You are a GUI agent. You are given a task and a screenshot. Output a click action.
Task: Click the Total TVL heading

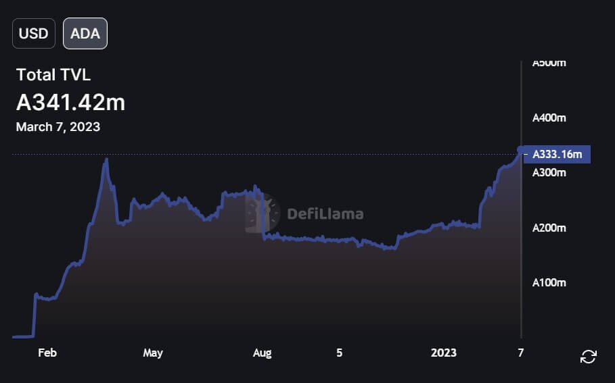pyautogui.click(x=53, y=75)
